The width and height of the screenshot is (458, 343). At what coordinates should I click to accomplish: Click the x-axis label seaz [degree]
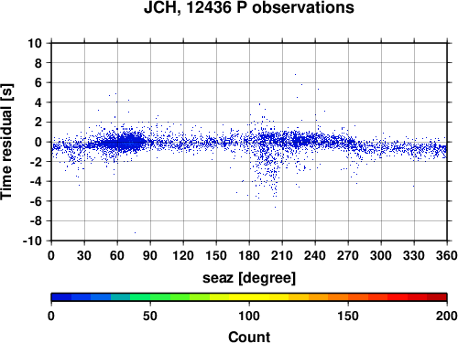pyautogui.click(x=249, y=278)
